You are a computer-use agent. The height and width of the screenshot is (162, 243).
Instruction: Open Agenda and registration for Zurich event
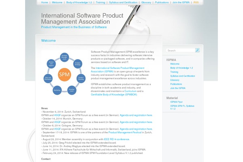click(x=136, y=115)
